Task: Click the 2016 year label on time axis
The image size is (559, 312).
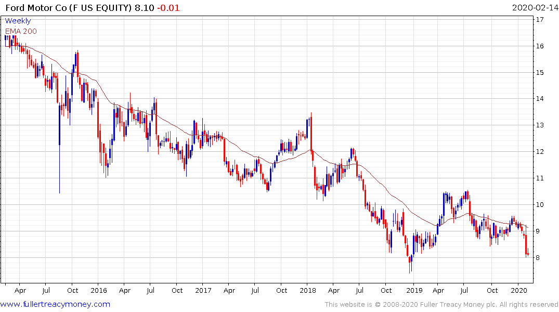Action: pyautogui.click(x=99, y=290)
